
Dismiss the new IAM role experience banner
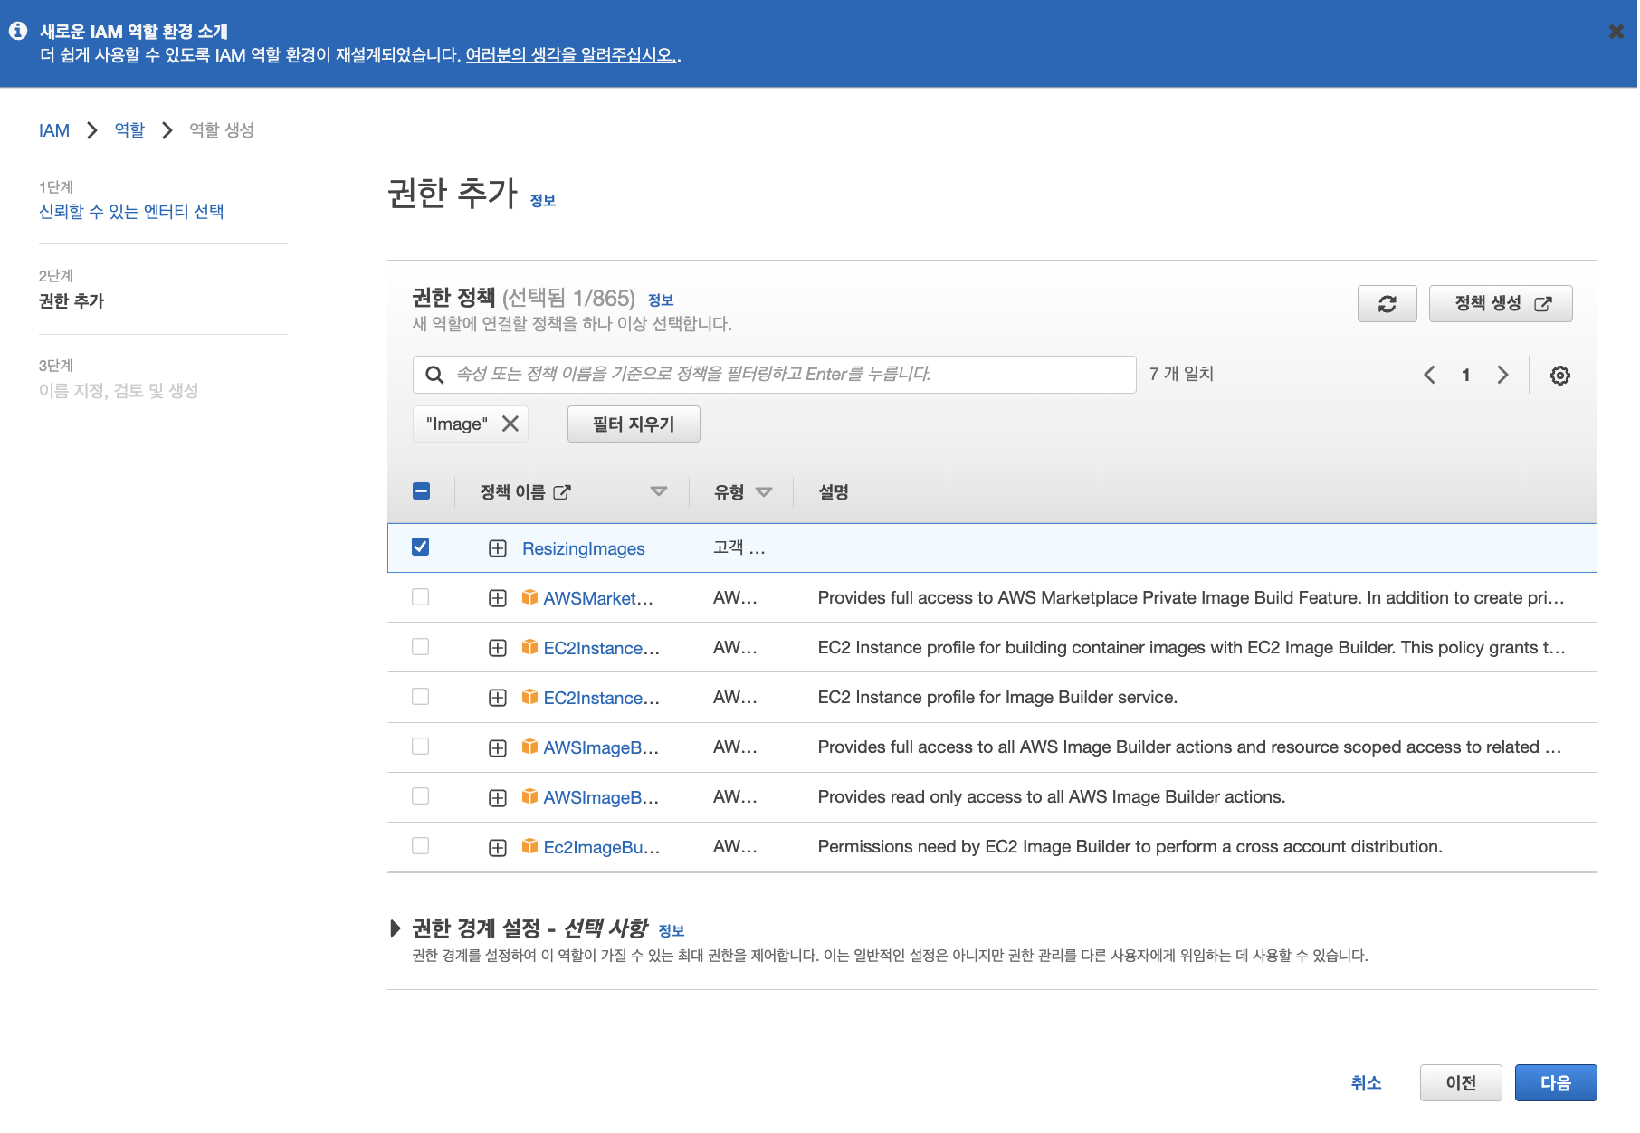point(1616,32)
